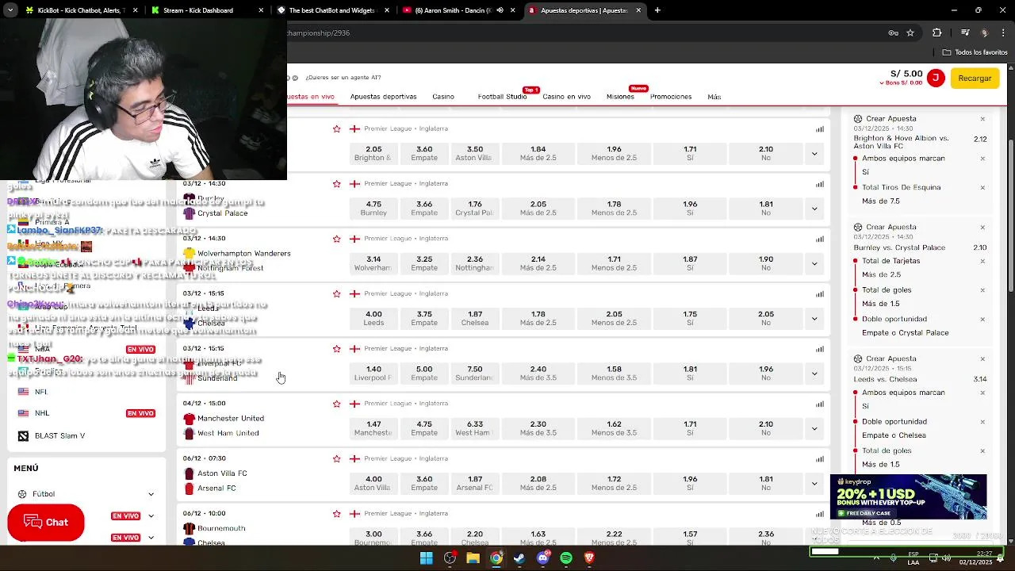Open stats icon for Brighton vs Aston Villa row
The width and height of the screenshot is (1015, 571).
point(820,129)
